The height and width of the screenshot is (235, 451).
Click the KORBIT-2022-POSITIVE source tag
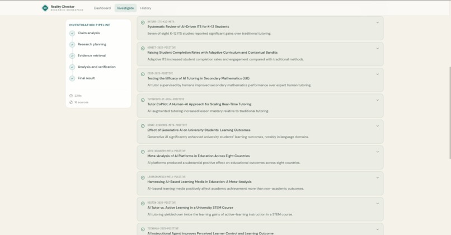click(161, 48)
